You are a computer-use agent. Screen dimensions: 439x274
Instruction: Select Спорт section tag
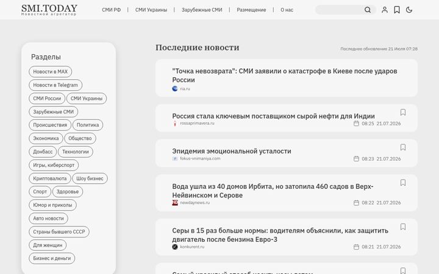click(40, 192)
